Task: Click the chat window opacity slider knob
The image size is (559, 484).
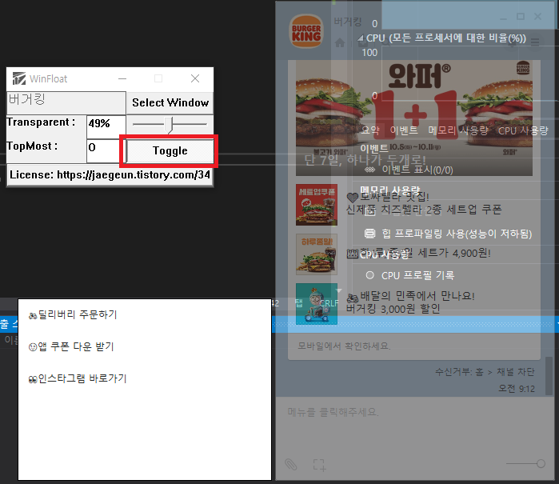Action: click(x=541, y=463)
